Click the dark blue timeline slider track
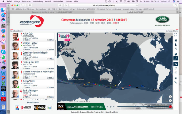Screen dimensions: 182x114 coord(143,107)
